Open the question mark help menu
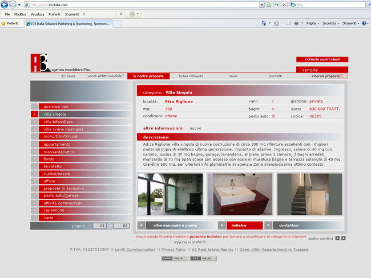This screenshot has height=278, width=371. (x=84, y=14)
